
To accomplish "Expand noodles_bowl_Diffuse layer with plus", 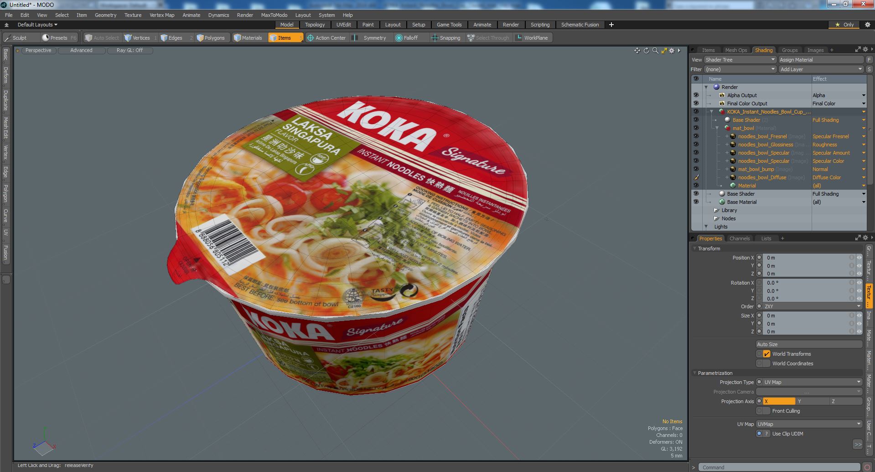I will 727,177.
